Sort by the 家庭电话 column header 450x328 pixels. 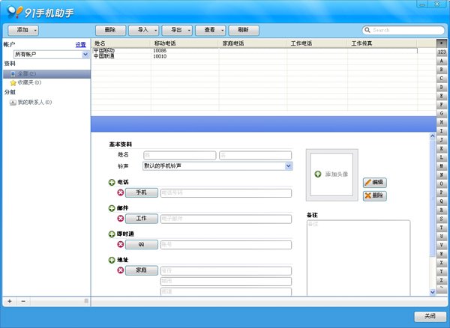point(253,43)
